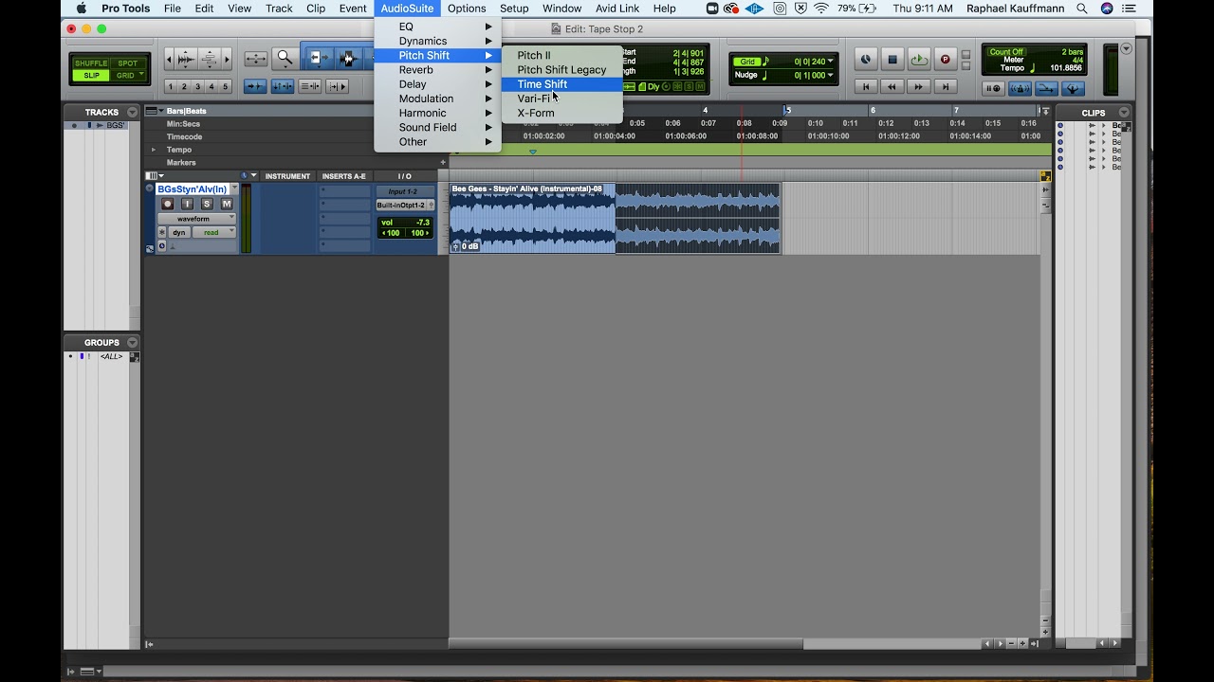The image size is (1214, 682).
Task: Toggle Wait for Note button
Action: click(x=993, y=88)
